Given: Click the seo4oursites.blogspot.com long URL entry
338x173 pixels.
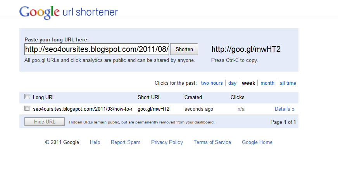Looking at the screenshot, I should [x=83, y=109].
